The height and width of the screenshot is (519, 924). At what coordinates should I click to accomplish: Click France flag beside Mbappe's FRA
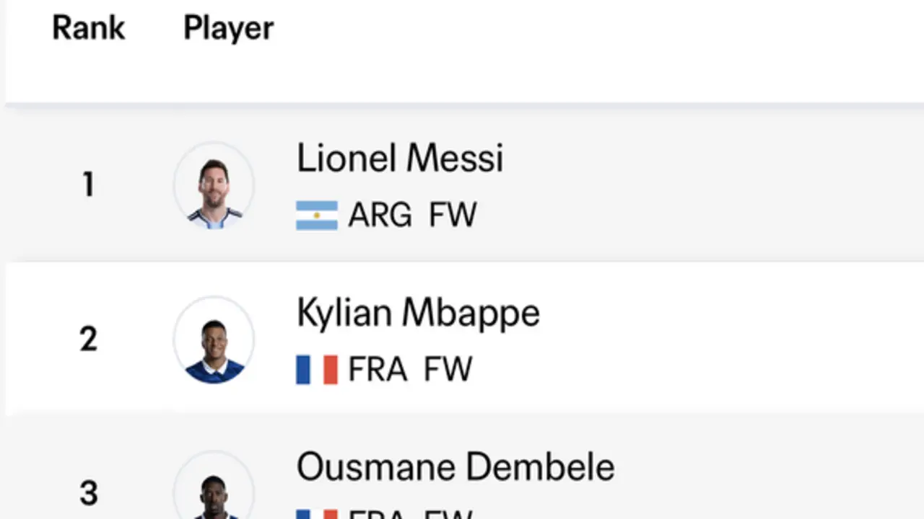coord(317,370)
